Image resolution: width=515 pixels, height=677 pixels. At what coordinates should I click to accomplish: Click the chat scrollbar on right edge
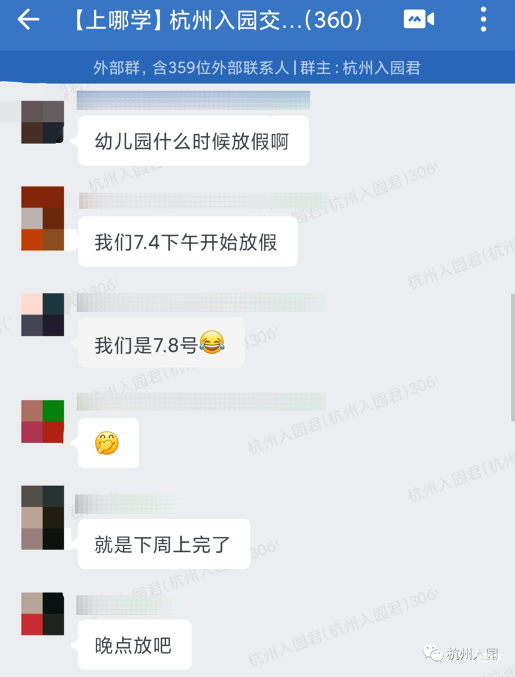512,357
